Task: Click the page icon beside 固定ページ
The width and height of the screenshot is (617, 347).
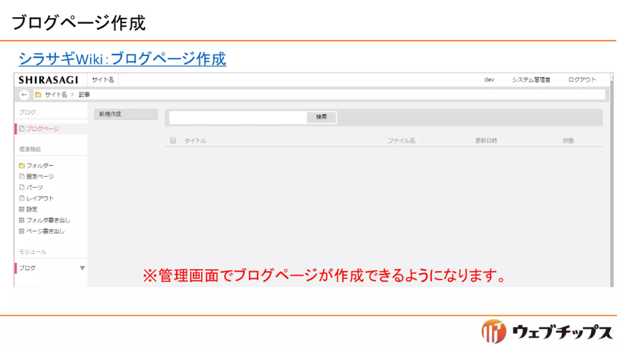Action: click(x=22, y=177)
